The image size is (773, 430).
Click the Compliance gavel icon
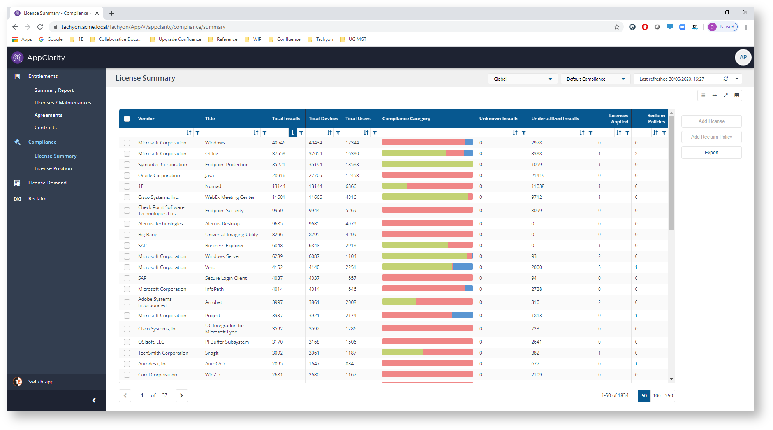pyautogui.click(x=18, y=142)
